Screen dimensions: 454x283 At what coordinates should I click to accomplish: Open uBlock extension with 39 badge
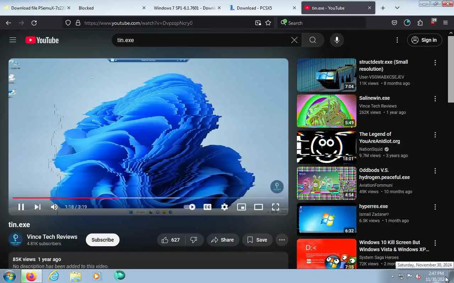coord(433,22)
